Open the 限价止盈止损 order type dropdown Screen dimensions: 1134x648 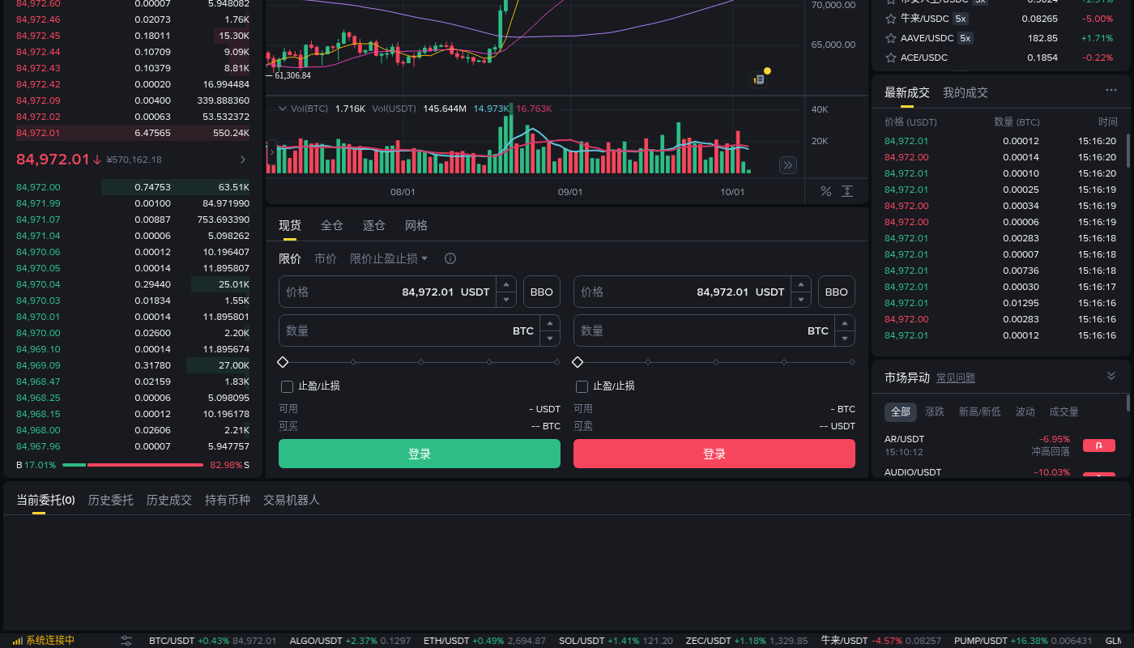coord(389,258)
